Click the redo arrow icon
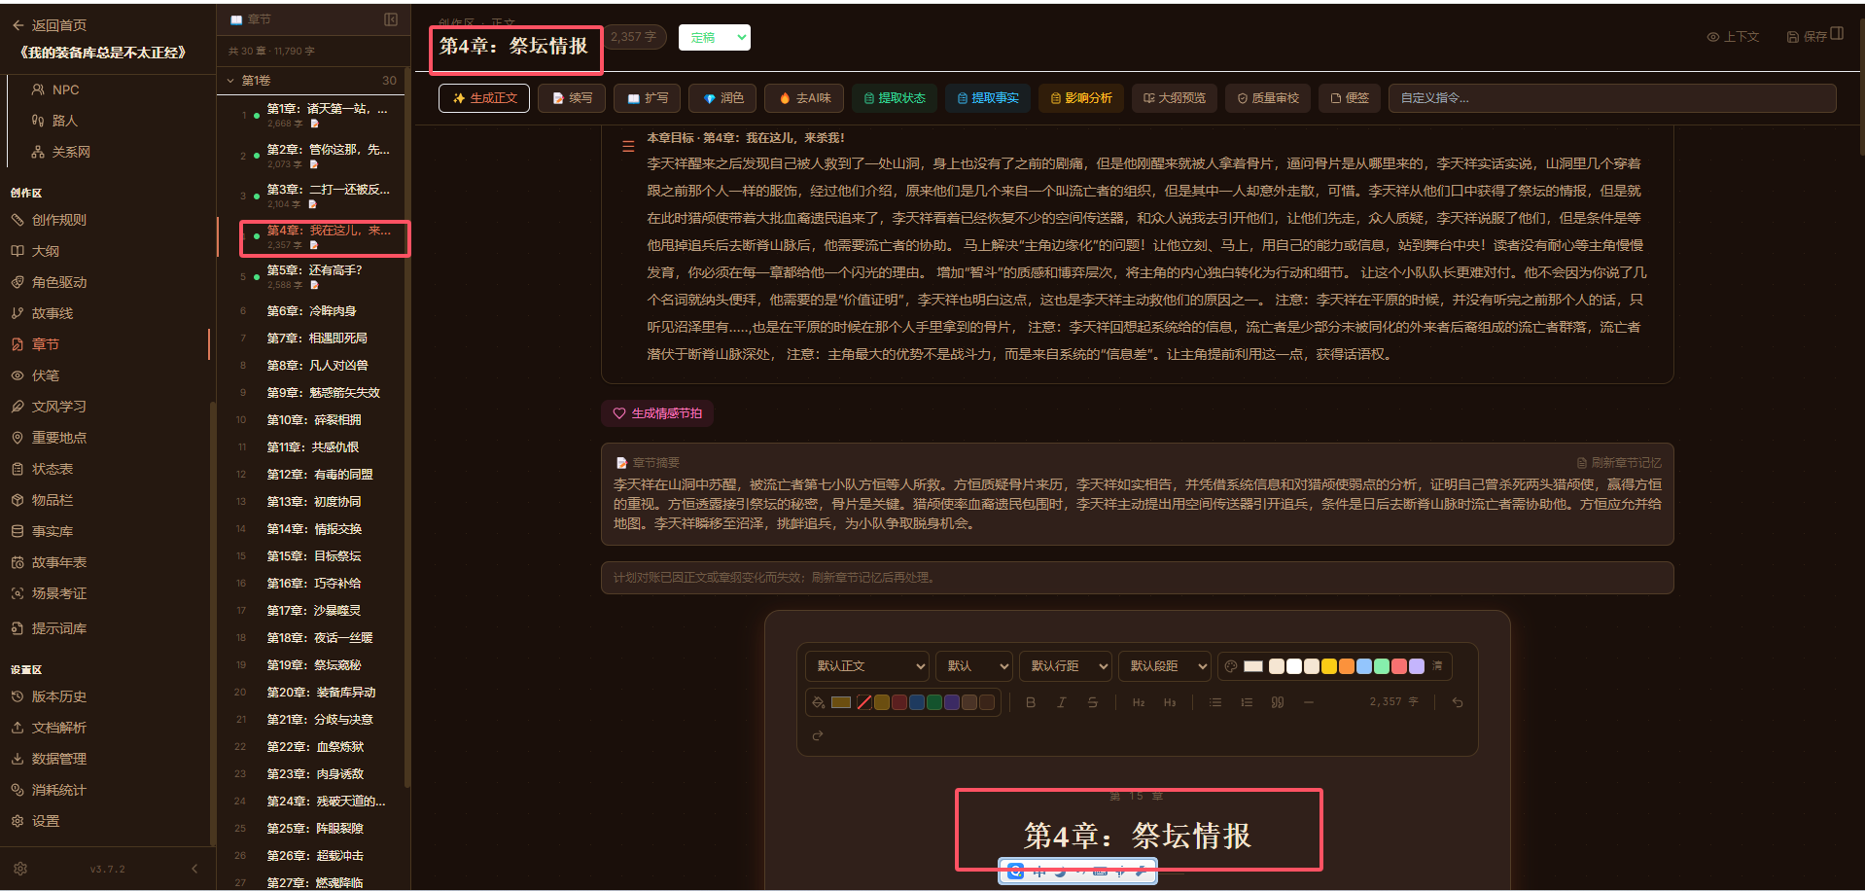Image resolution: width=1865 pixels, height=891 pixels. tap(818, 735)
